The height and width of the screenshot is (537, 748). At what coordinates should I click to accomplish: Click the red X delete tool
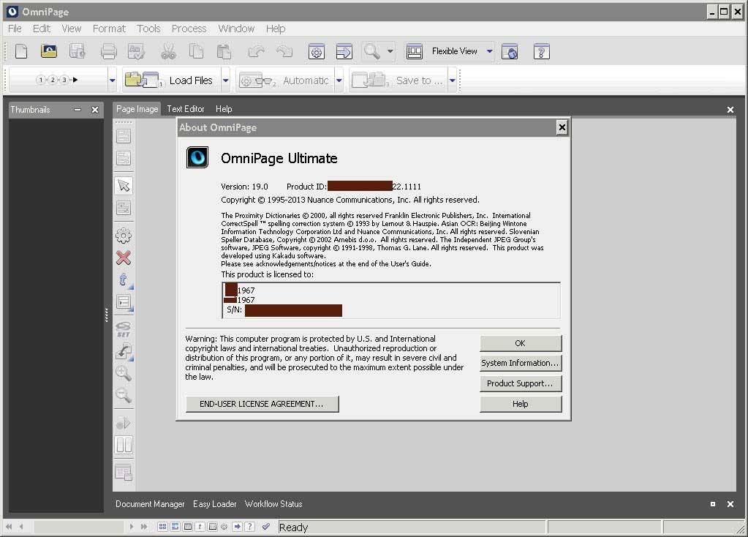click(124, 258)
